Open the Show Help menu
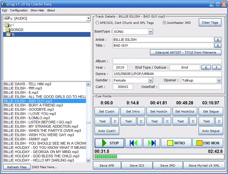 click(x=37, y=10)
